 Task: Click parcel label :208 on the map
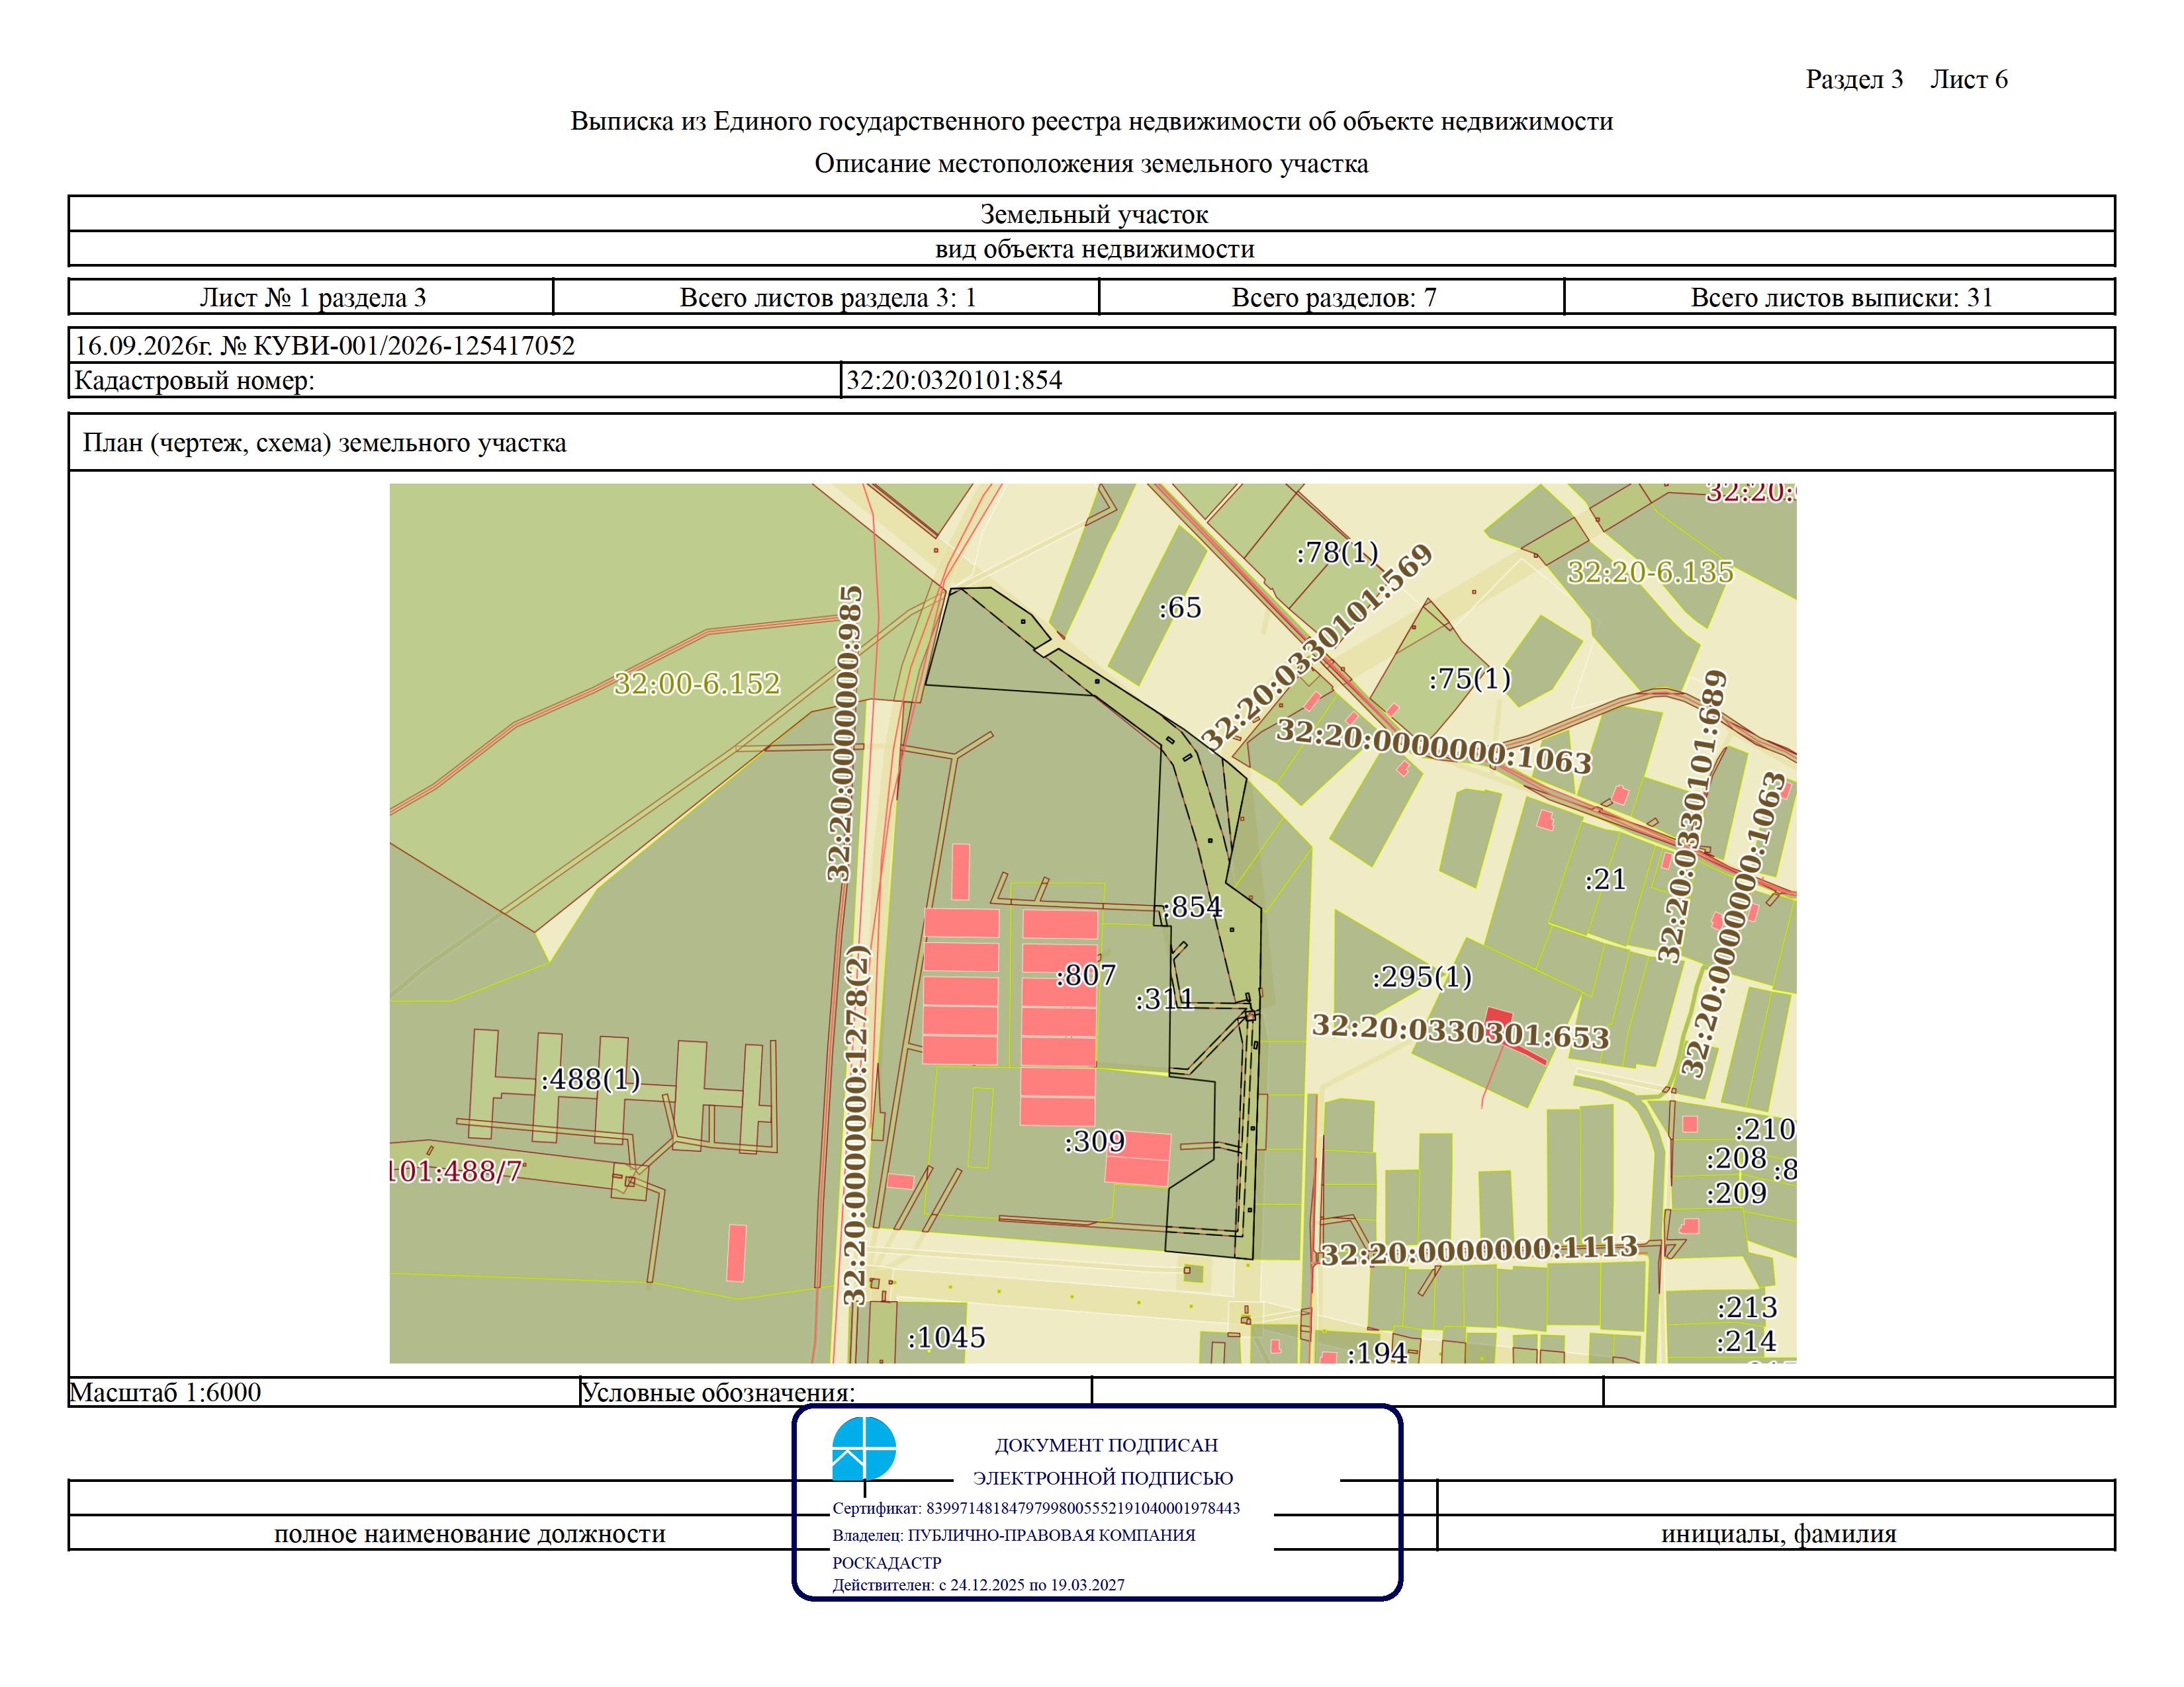pyautogui.click(x=1736, y=1158)
